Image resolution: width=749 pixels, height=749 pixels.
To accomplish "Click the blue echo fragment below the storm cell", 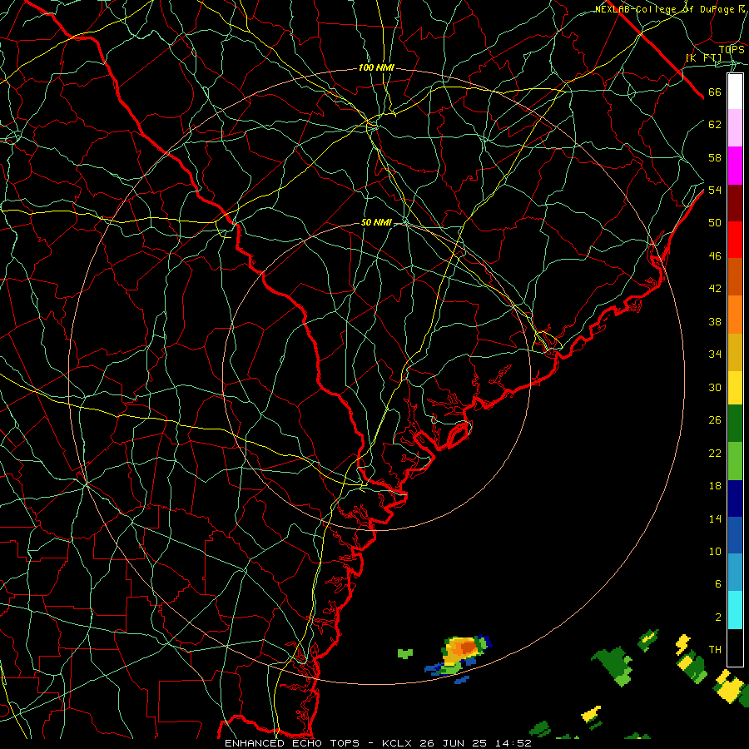I will pyautogui.click(x=461, y=679).
